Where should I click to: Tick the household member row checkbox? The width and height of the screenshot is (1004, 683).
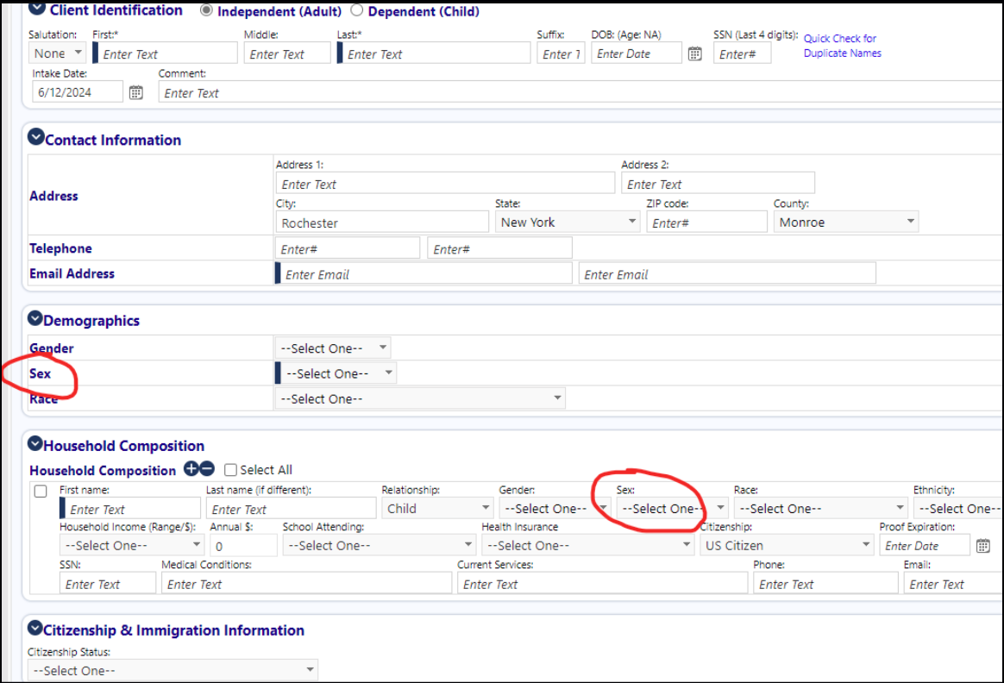click(41, 491)
